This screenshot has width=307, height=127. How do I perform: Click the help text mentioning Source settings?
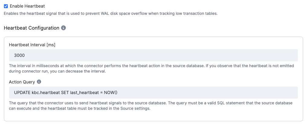(151, 106)
